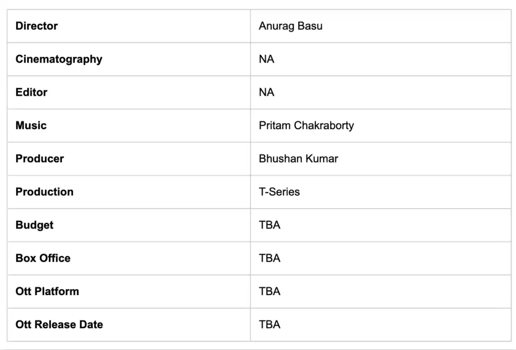516x350 pixels.
Task: Select the Anurag Basu cell
Action: point(290,26)
